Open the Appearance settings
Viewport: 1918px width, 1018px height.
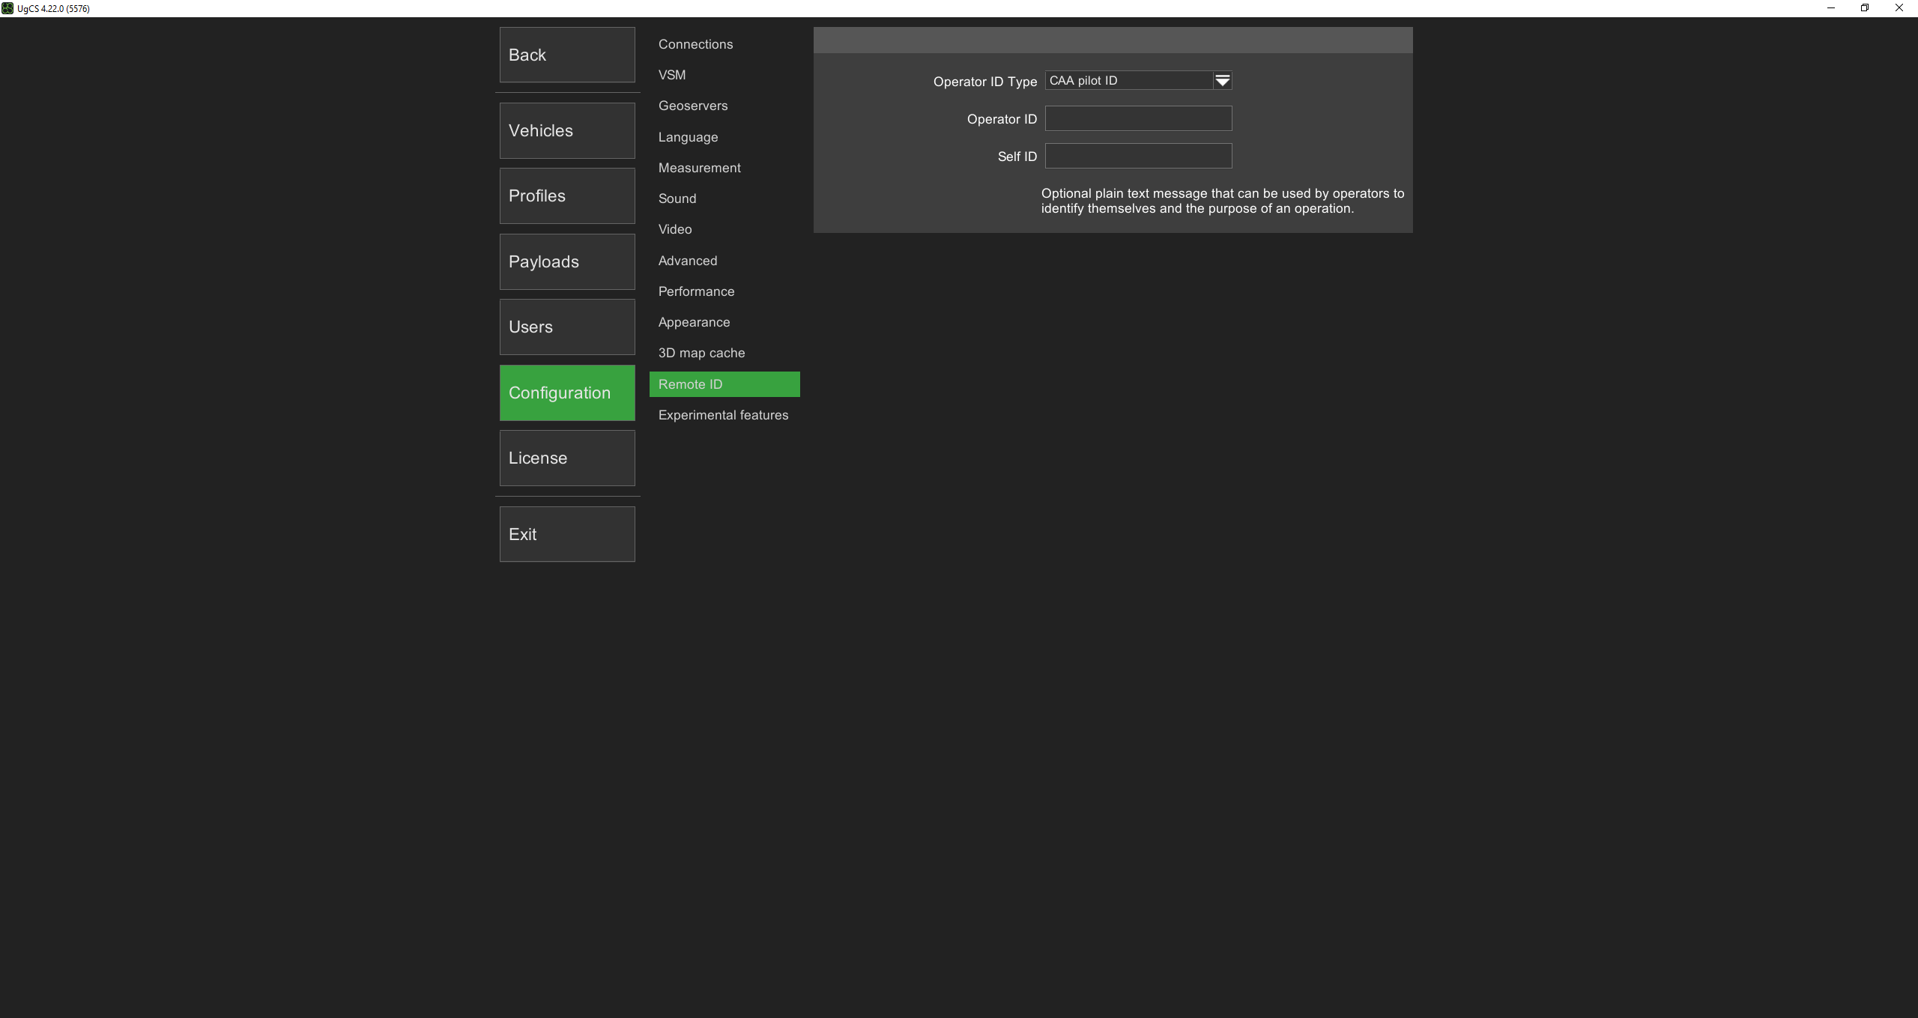point(693,321)
